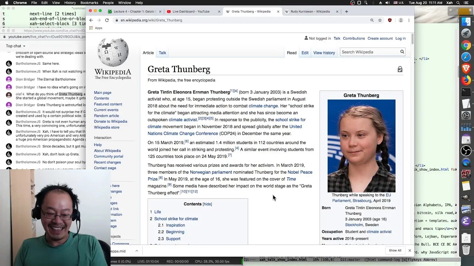This screenshot has width=474, height=266.
Task: Click the Show All downloads button
Action: pyautogui.click(x=395, y=250)
